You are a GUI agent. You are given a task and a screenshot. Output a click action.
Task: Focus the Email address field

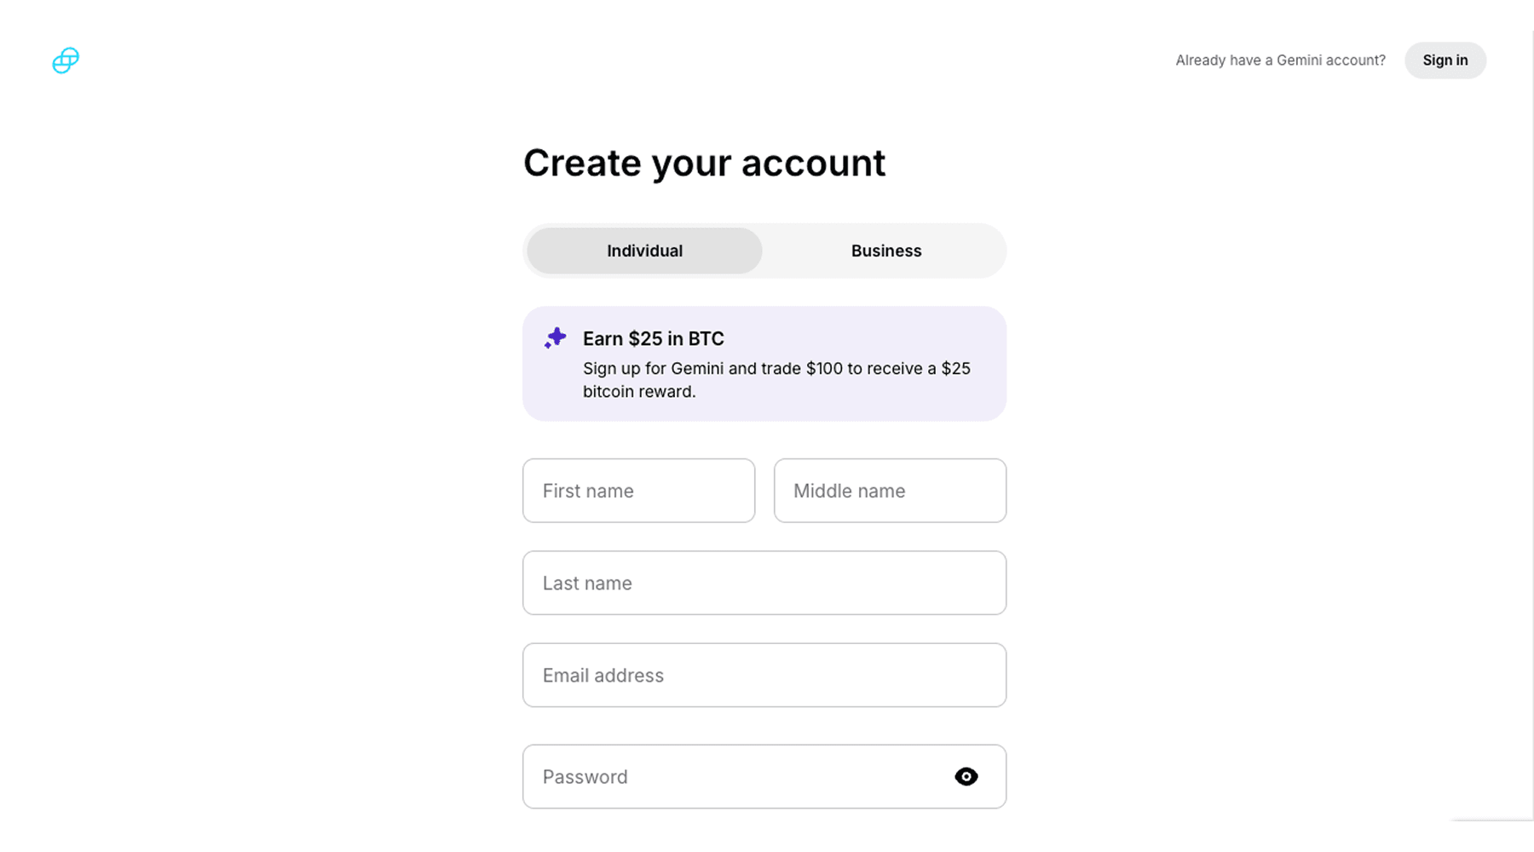coord(764,675)
